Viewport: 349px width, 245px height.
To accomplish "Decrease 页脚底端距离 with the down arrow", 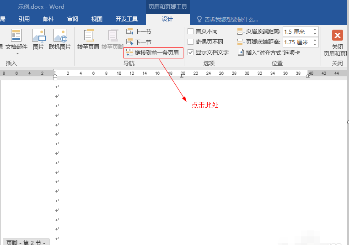I will click(x=315, y=44).
